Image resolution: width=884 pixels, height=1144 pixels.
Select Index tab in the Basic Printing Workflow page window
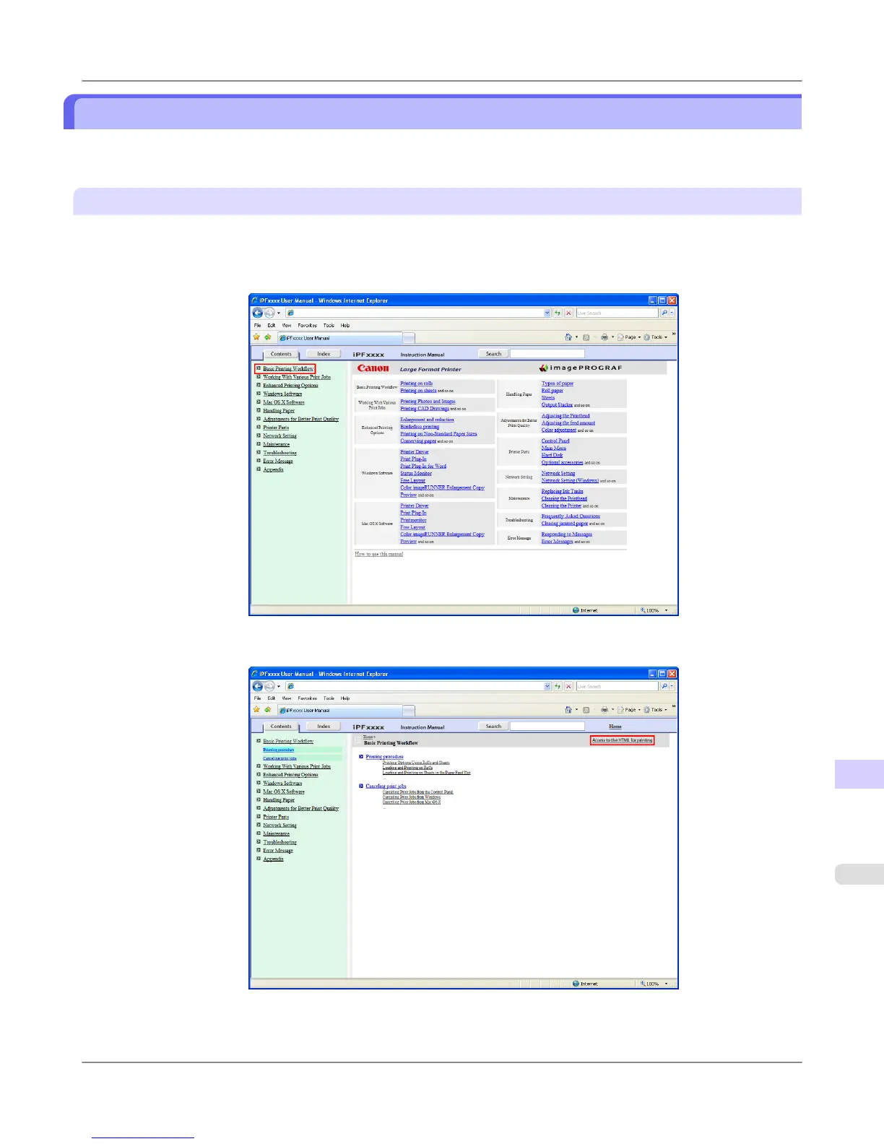pos(324,727)
